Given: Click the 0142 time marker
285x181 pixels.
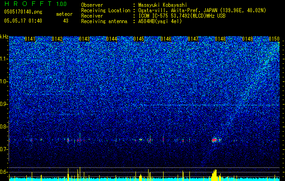Looking at the screenshot, I should [57, 39].
